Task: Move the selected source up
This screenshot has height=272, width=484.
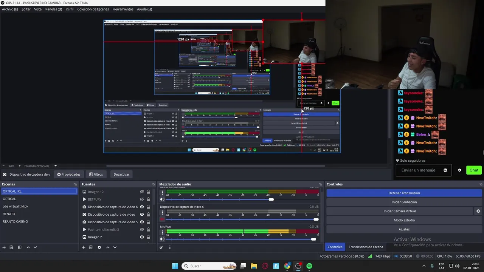Action: [x=108, y=247]
